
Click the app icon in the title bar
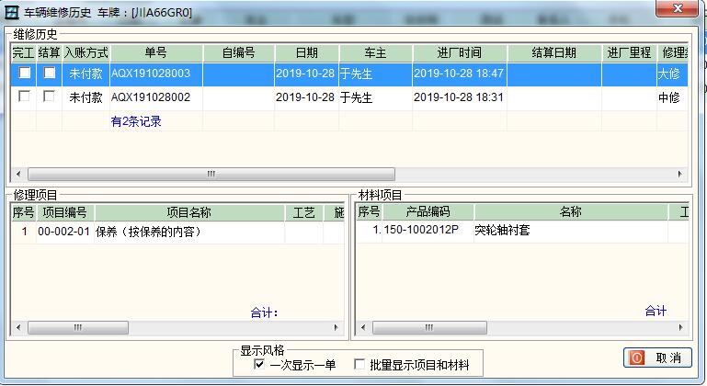[12, 10]
